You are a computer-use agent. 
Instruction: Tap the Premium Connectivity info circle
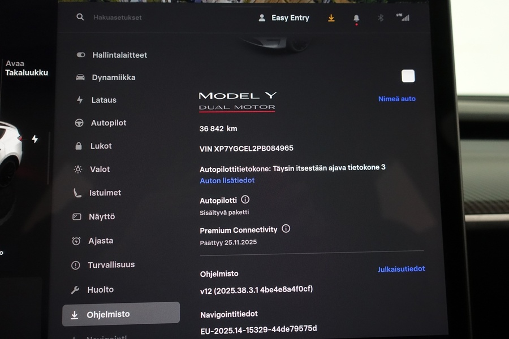pyautogui.click(x=286, y=228)
